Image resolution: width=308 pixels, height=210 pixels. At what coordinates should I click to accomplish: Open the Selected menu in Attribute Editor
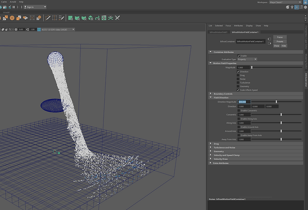tap(218, 26)
